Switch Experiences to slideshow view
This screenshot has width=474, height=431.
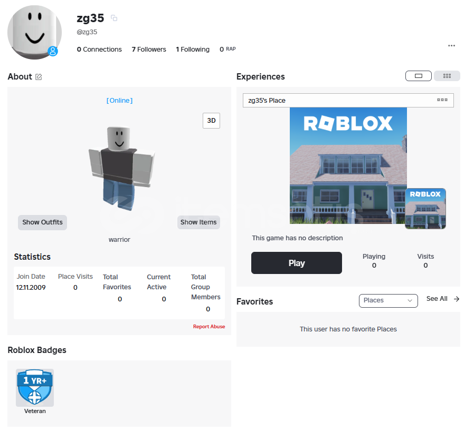(x=419, y=76)
